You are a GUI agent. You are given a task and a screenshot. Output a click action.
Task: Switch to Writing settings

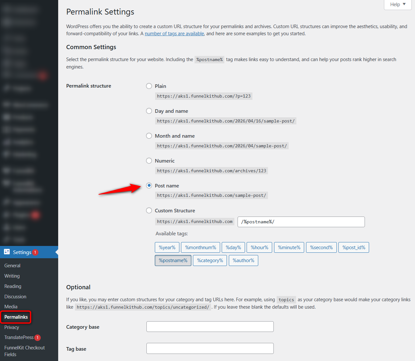coord(12,276)
